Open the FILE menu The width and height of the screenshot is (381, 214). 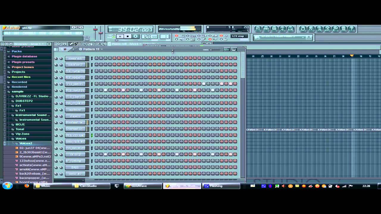click(x=8, y=33)
